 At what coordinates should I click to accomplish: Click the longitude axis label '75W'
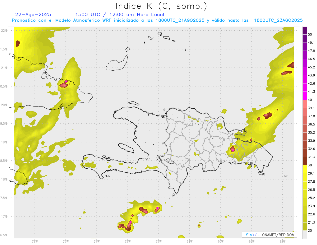click(x=66, y=242)
